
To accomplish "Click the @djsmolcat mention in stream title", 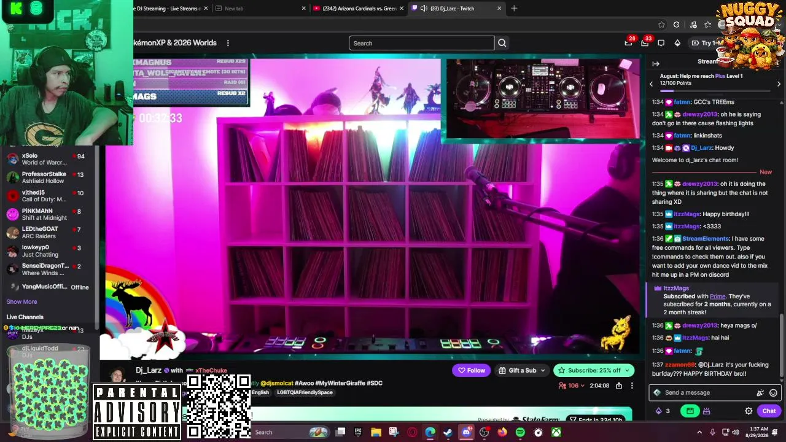I will (277, 384).
